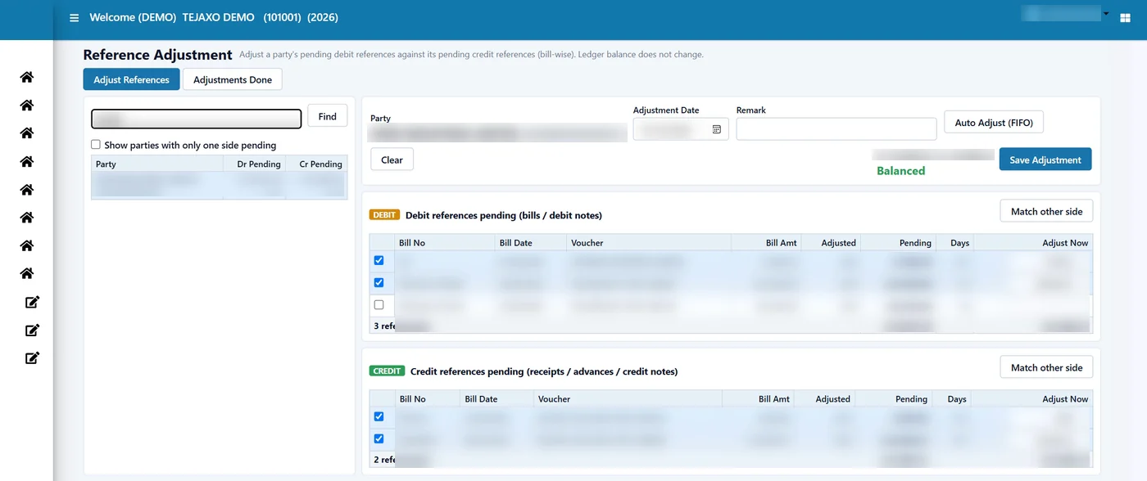Viewport: 1147px width, 481px height.
Task: Focus the party search input field
Action: coord(197,119)
